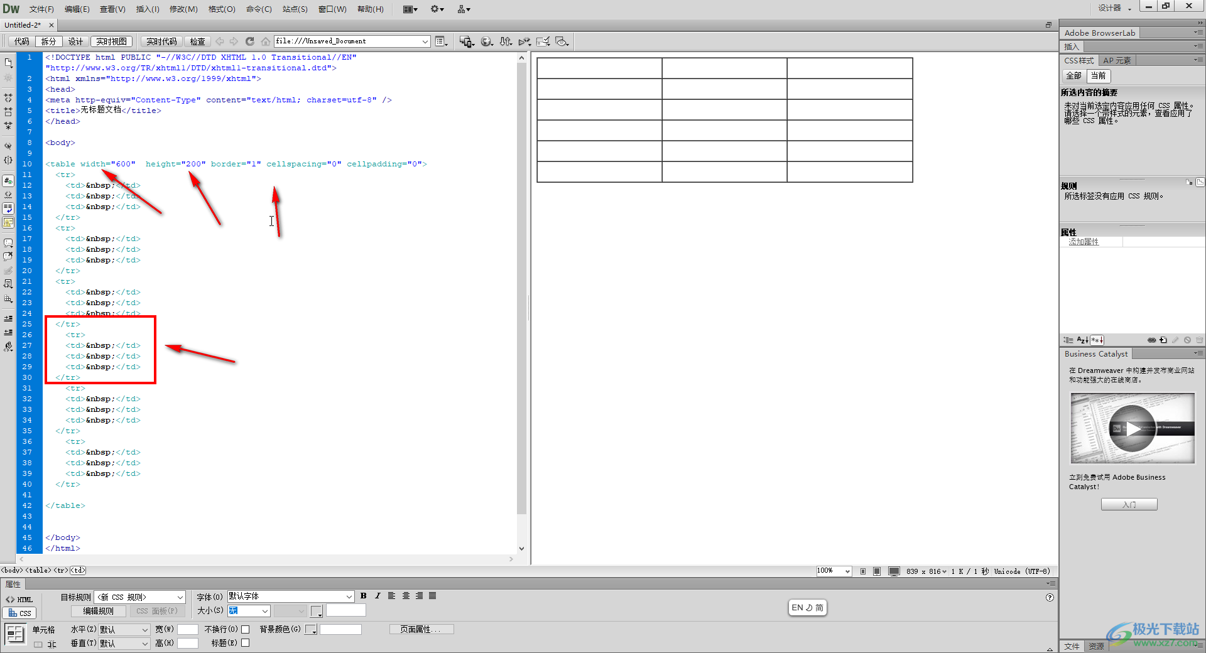
Task: Open the 站点(S) menu
Action: pos(295,9)
